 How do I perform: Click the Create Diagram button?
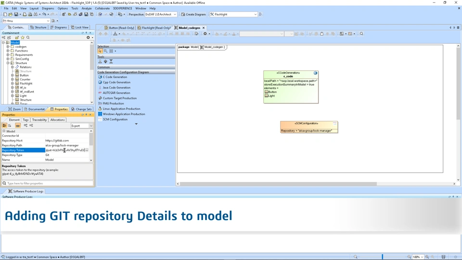(x=193, y=14)
